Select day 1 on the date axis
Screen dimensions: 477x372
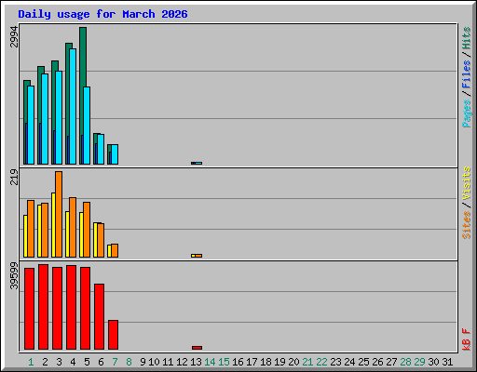click(31, 362)
